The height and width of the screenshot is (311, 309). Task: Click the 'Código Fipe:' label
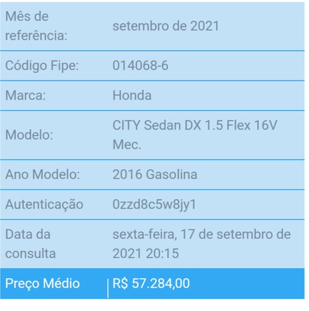42,65
